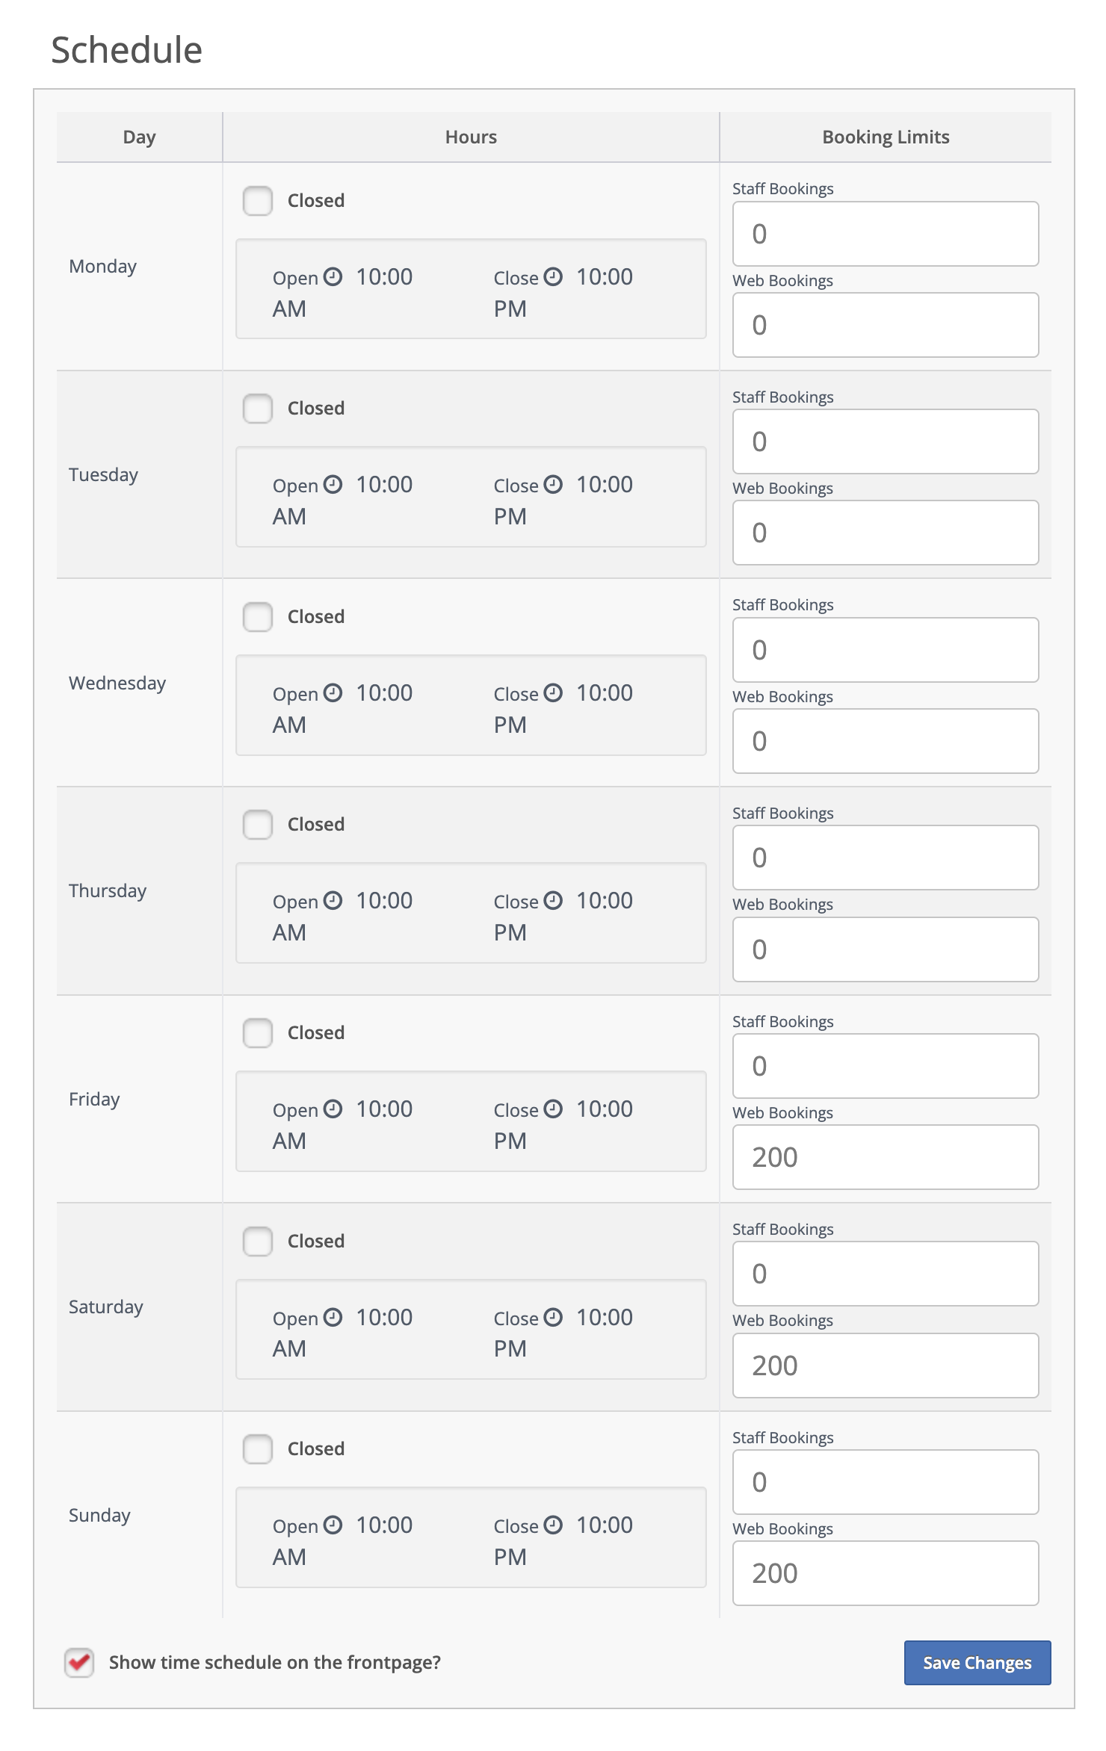Mark Sunday as Closed
This screenshot has width=1106, height=1751.
(258, 1449)
